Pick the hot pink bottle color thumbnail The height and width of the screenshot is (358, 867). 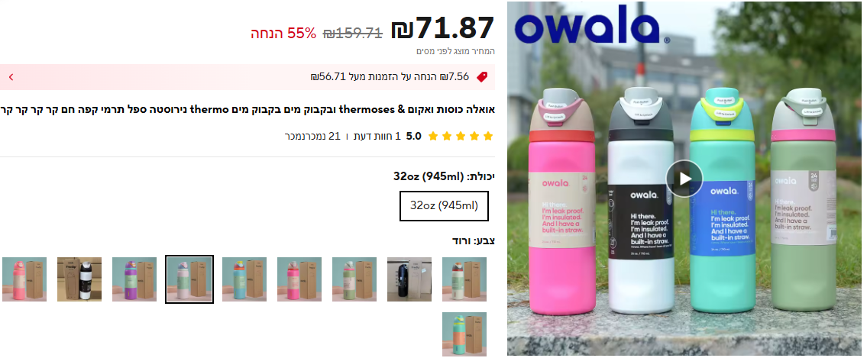(x=299, y=279)
